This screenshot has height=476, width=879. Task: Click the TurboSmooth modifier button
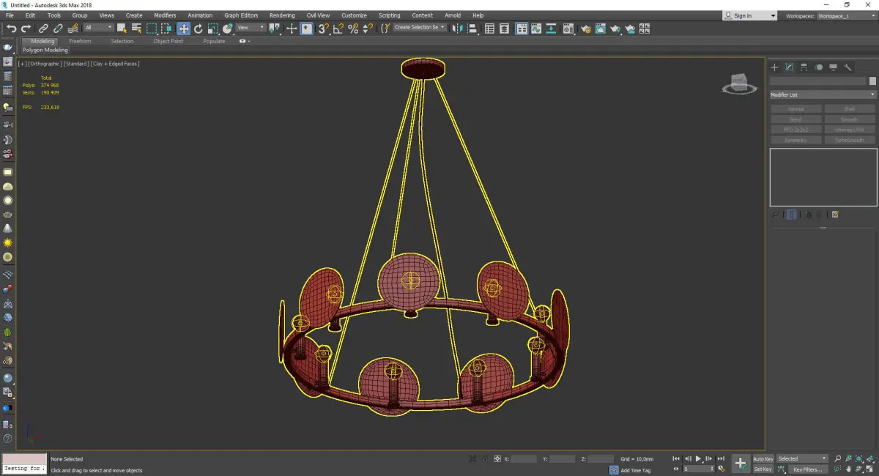tap(850, 140)
